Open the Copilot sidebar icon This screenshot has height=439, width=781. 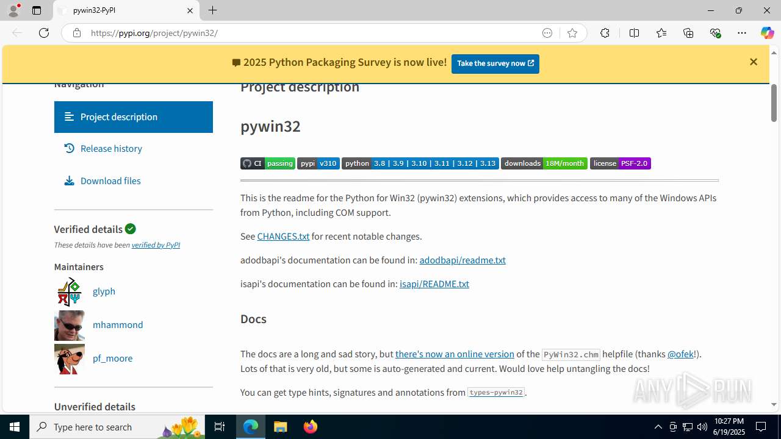pyautogui.click(x=767, y=33)
